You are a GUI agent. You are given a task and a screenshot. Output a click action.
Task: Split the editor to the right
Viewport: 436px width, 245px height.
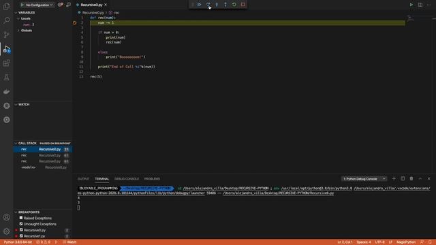tap(420, 5)
